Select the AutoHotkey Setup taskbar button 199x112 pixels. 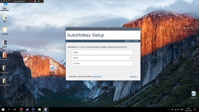click(x=46, y=110)
